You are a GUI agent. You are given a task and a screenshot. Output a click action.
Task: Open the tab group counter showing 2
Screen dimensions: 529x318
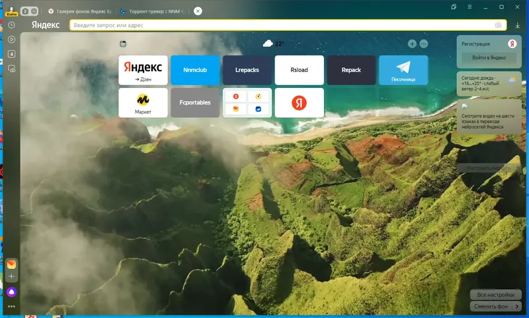(x=25, y=11)
